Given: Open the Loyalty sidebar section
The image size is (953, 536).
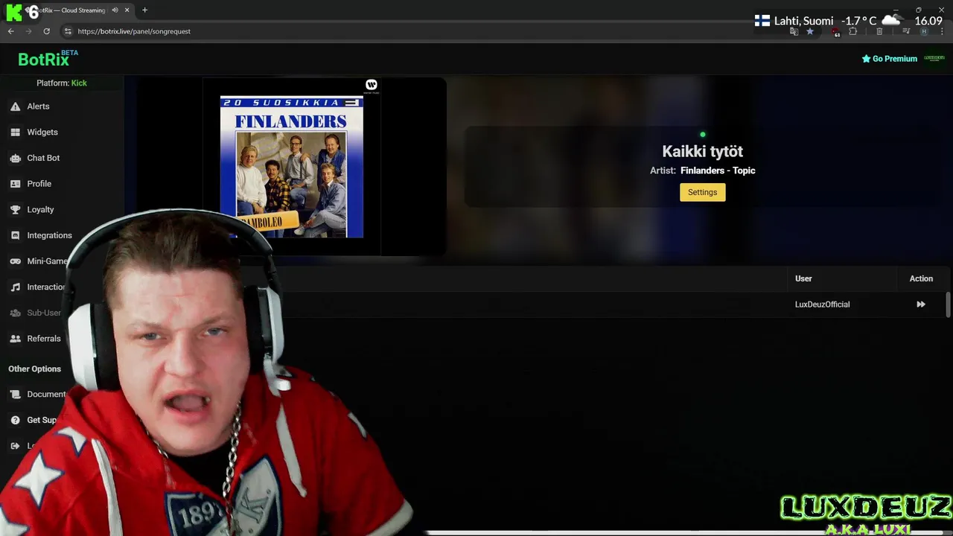Looking at the screenshot, I should click(40, 210).
